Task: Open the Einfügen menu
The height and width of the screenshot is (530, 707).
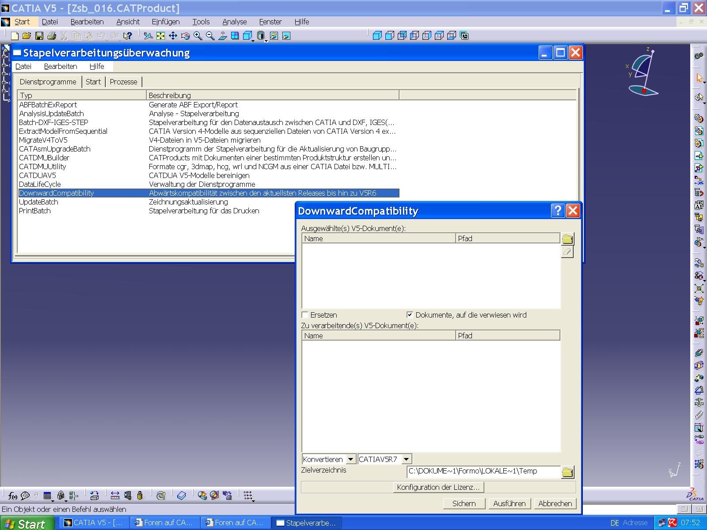Action: pyautogui.click(x=166, y=22)
